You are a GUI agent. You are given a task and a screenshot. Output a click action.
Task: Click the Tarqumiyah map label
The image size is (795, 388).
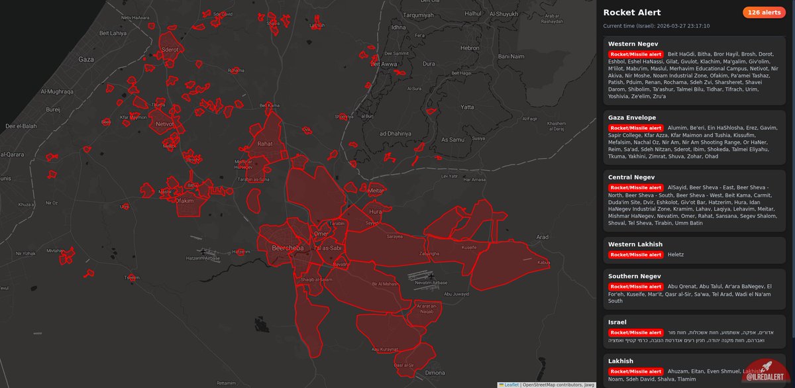[418, 14]
